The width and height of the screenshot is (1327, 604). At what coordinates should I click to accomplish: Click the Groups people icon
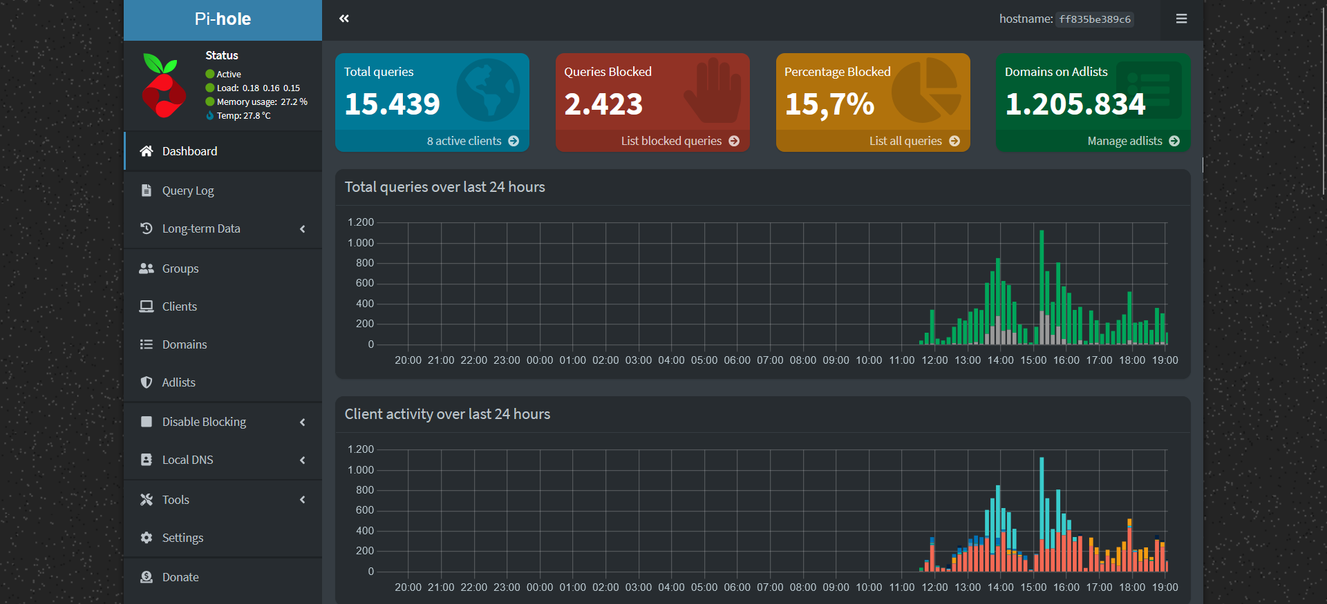click(x=147, y=269)
